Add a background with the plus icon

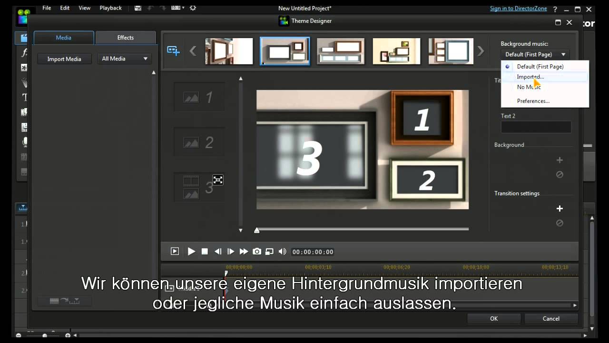(560, 160)
